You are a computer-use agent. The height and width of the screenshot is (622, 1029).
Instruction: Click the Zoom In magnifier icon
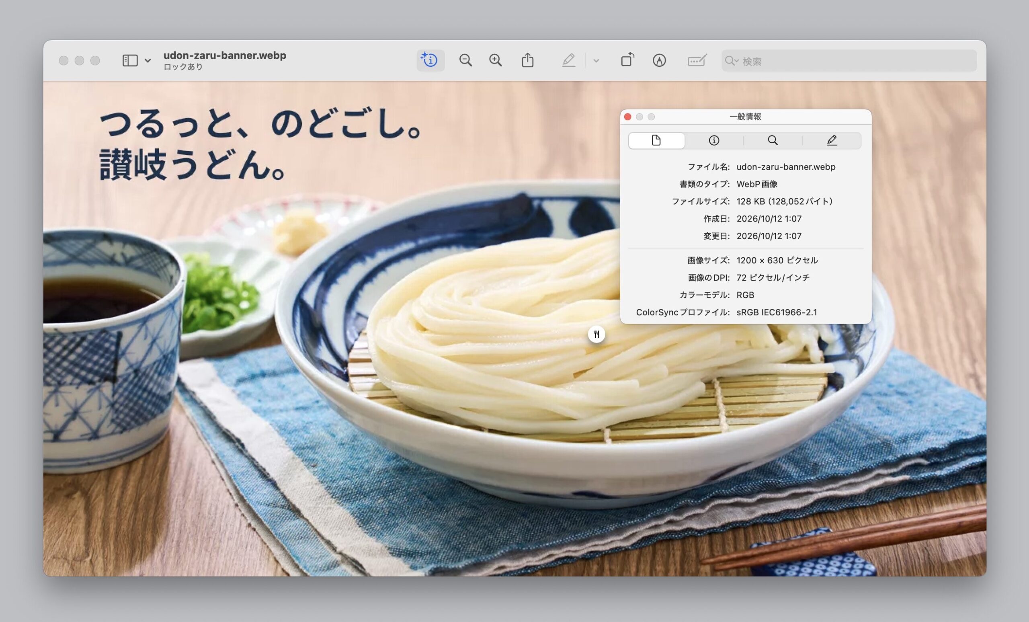click(495, 61)
